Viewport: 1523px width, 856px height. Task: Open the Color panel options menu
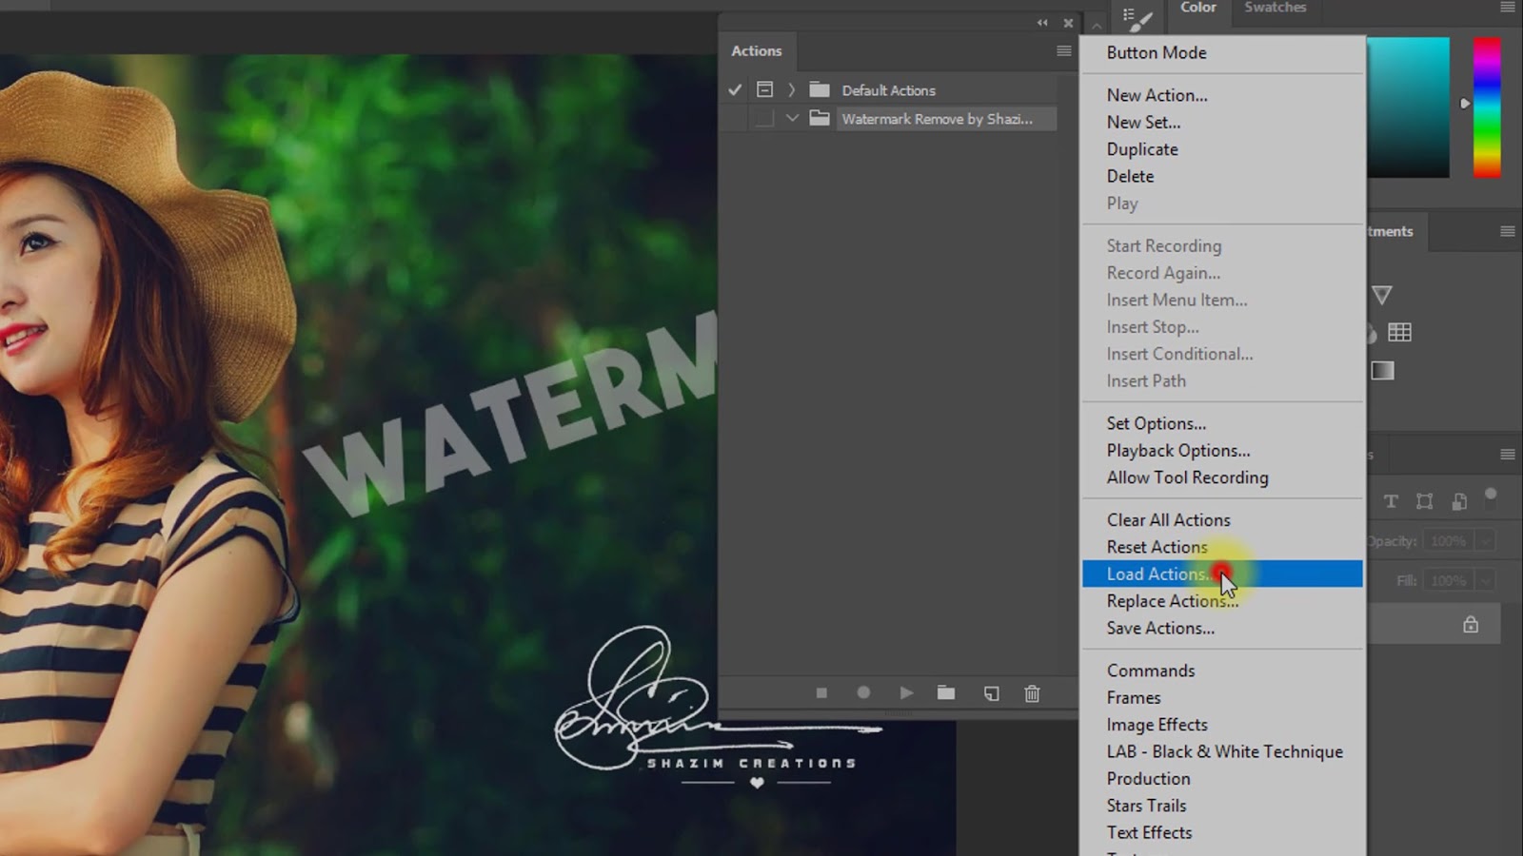pos(1507,8)
